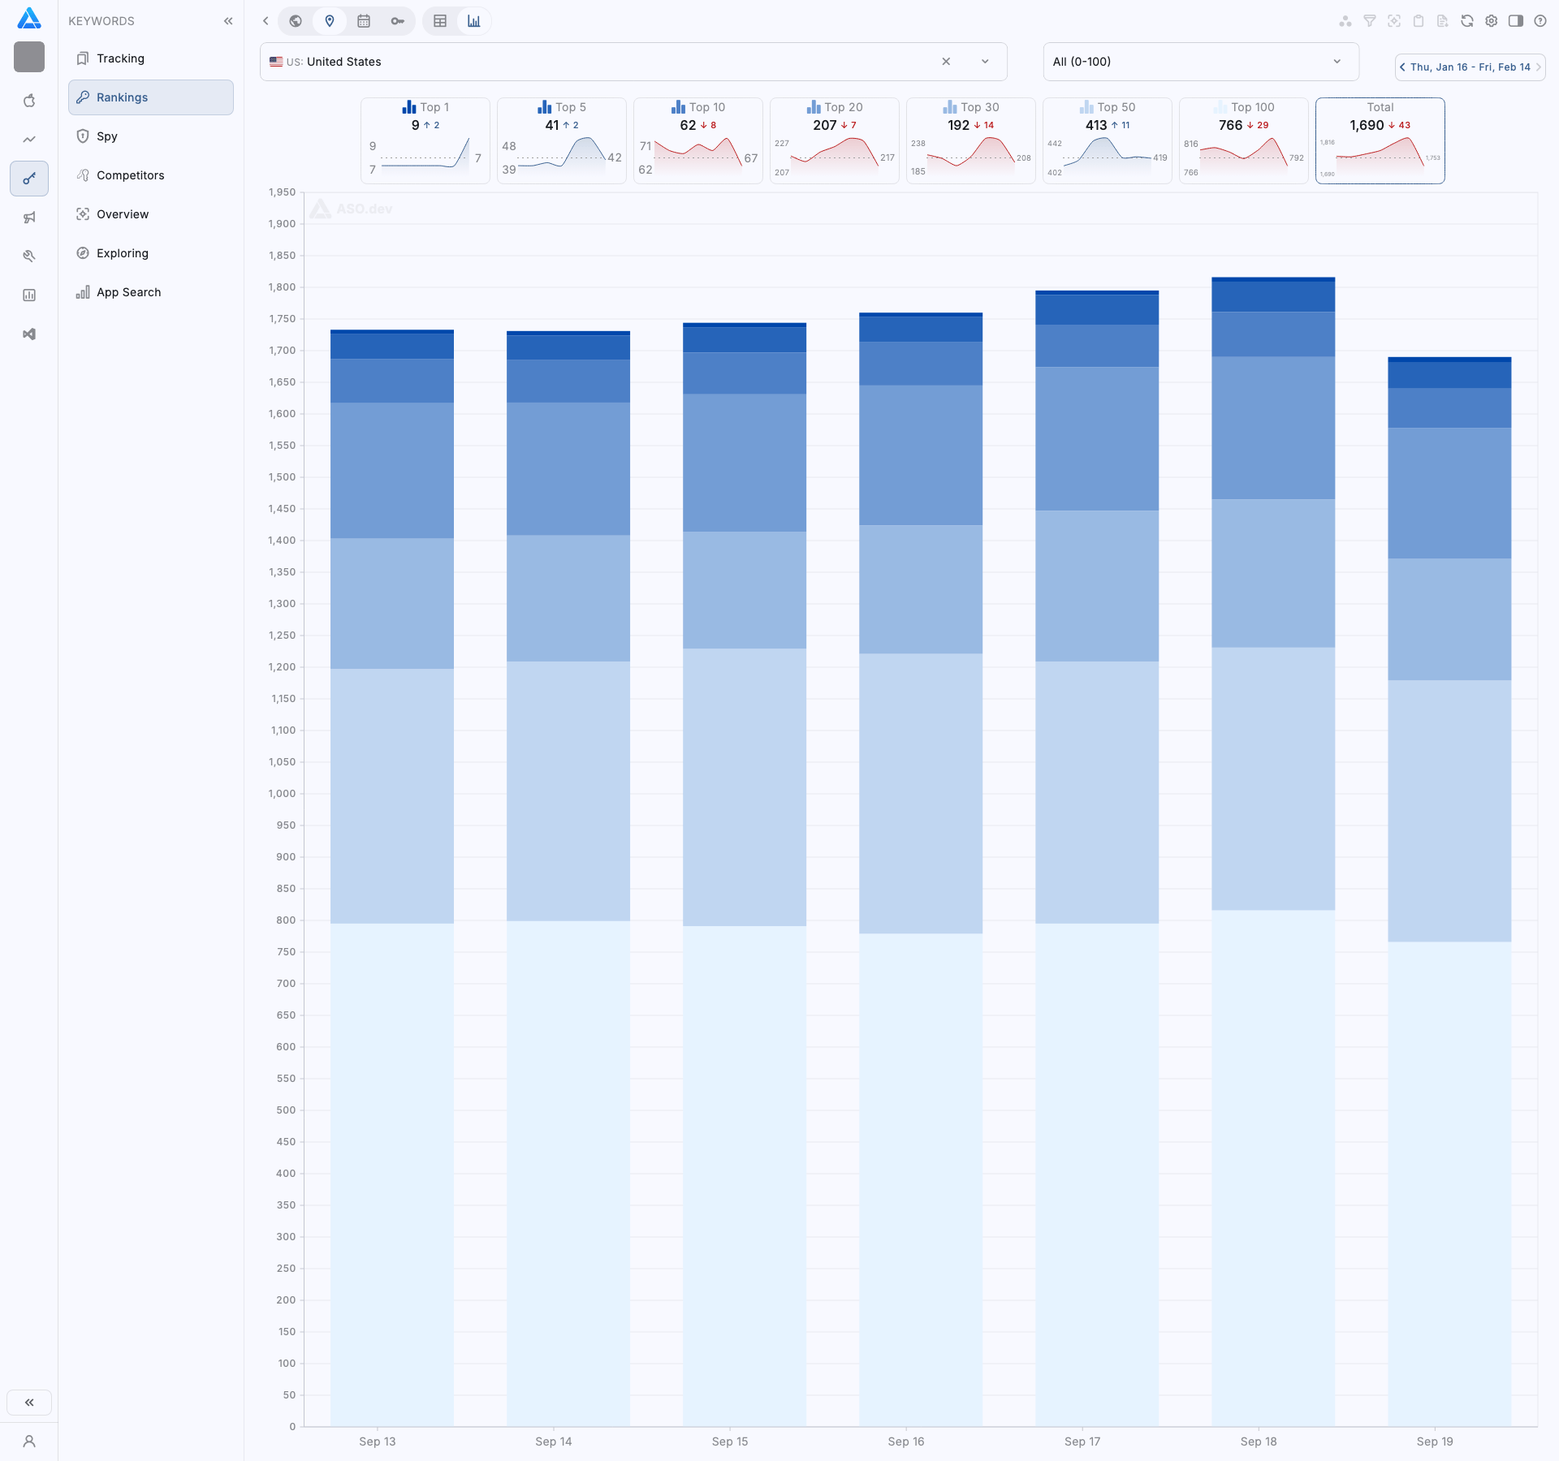The height and width of the screenshot is (1461, 1559).
Task: Click the key icon in toolbar
Action: [397, 21]
